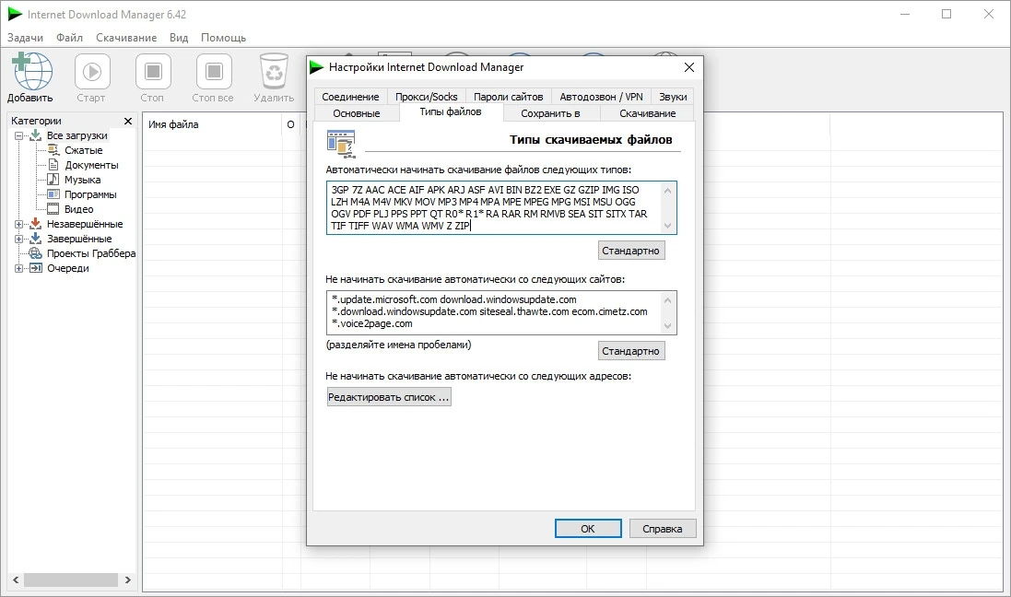Select the Видео tree label
Viewport: 1011px width, 597px height.
(x=78, y=209)
